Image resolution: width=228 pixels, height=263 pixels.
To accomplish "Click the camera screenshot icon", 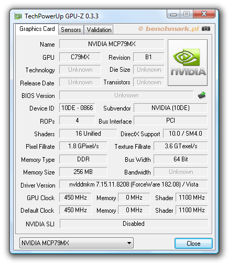I will click(x=206, y=28).
